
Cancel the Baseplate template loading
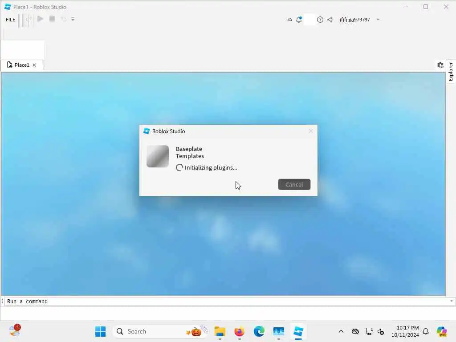click(294, 184)
